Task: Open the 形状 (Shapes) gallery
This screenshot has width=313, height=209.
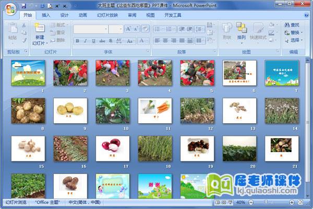Action: click(x=227, y=29)
